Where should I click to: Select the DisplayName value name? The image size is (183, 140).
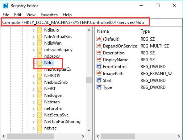[116, 60]
